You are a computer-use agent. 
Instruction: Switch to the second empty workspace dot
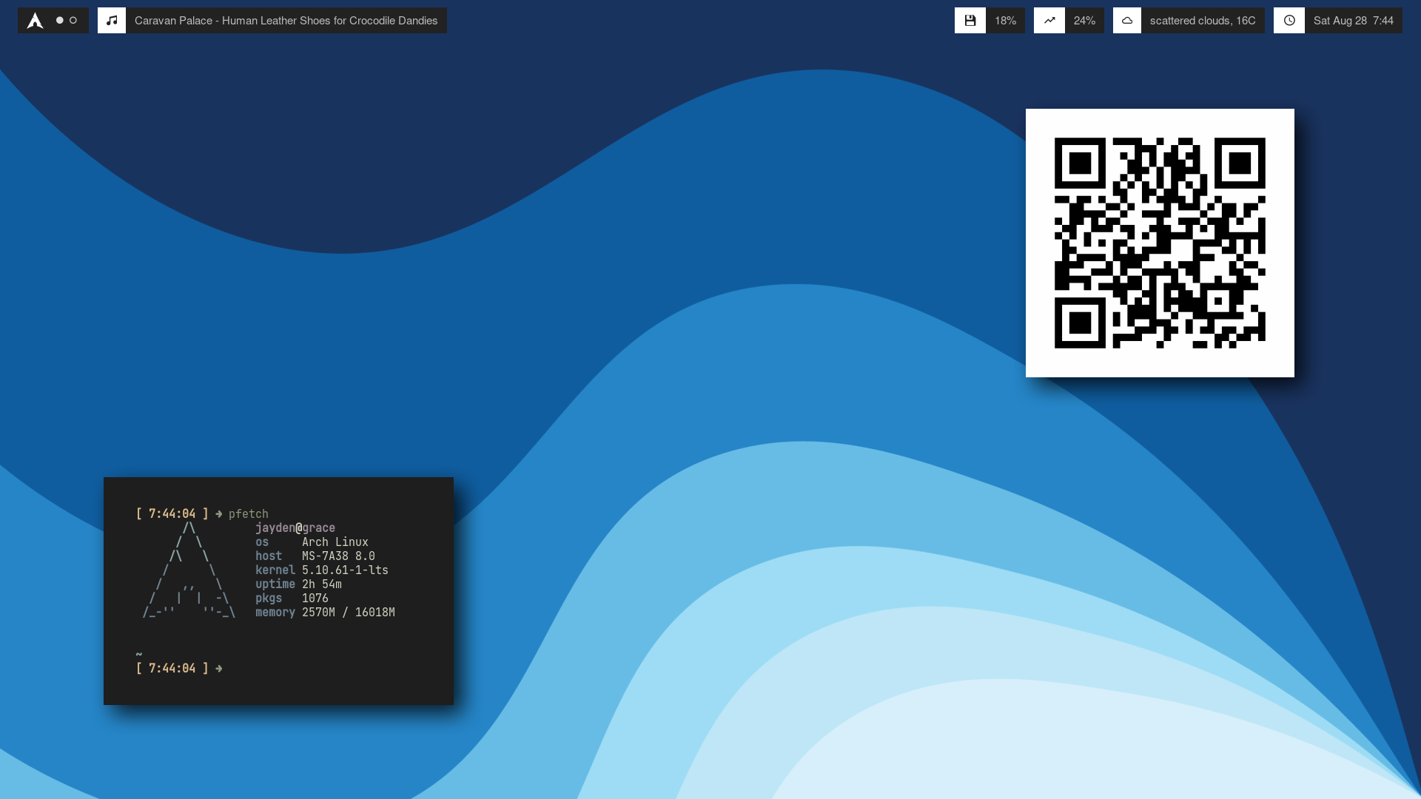coord(73,21)
